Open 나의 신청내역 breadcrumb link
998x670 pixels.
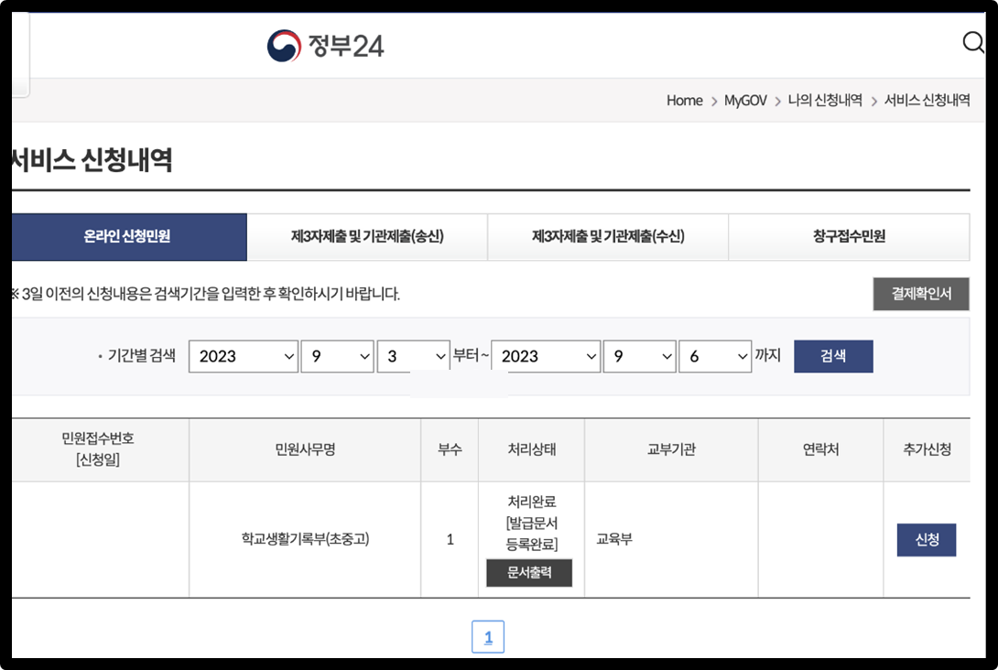tap(828, 101)
